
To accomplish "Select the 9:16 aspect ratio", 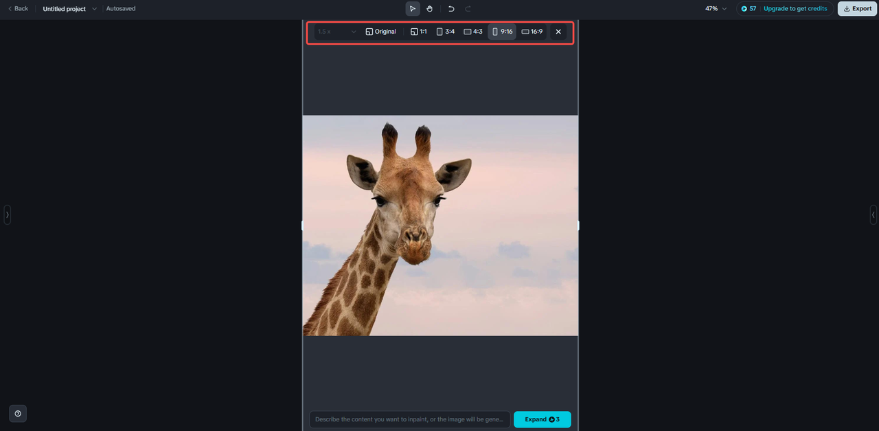I will coord(502,32).
